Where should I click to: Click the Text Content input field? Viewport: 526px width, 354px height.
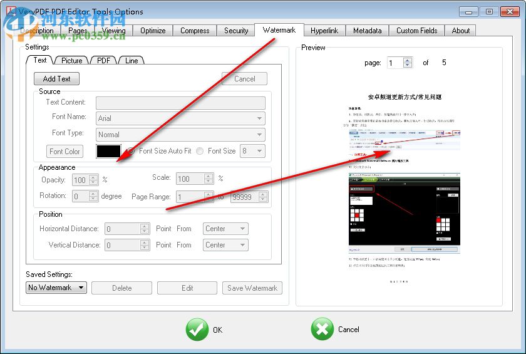tap(180, 103)
